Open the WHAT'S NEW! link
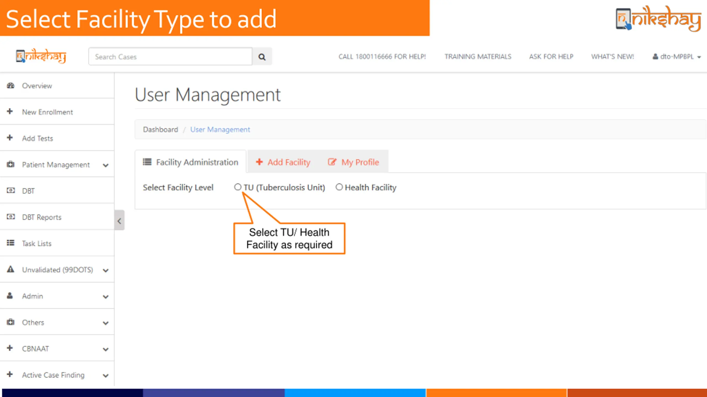Image resolution: width=707 pixels, height=397 pixels. pos(613,57)
